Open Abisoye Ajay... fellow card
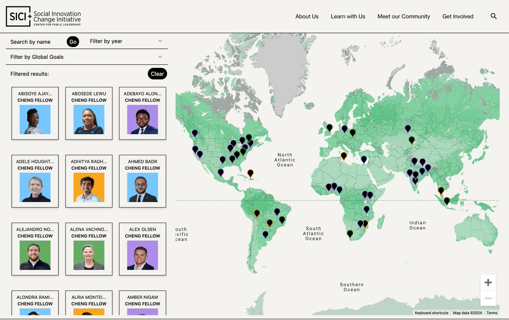The height and width of the screenshot is (320, 509). pos(35,113)
